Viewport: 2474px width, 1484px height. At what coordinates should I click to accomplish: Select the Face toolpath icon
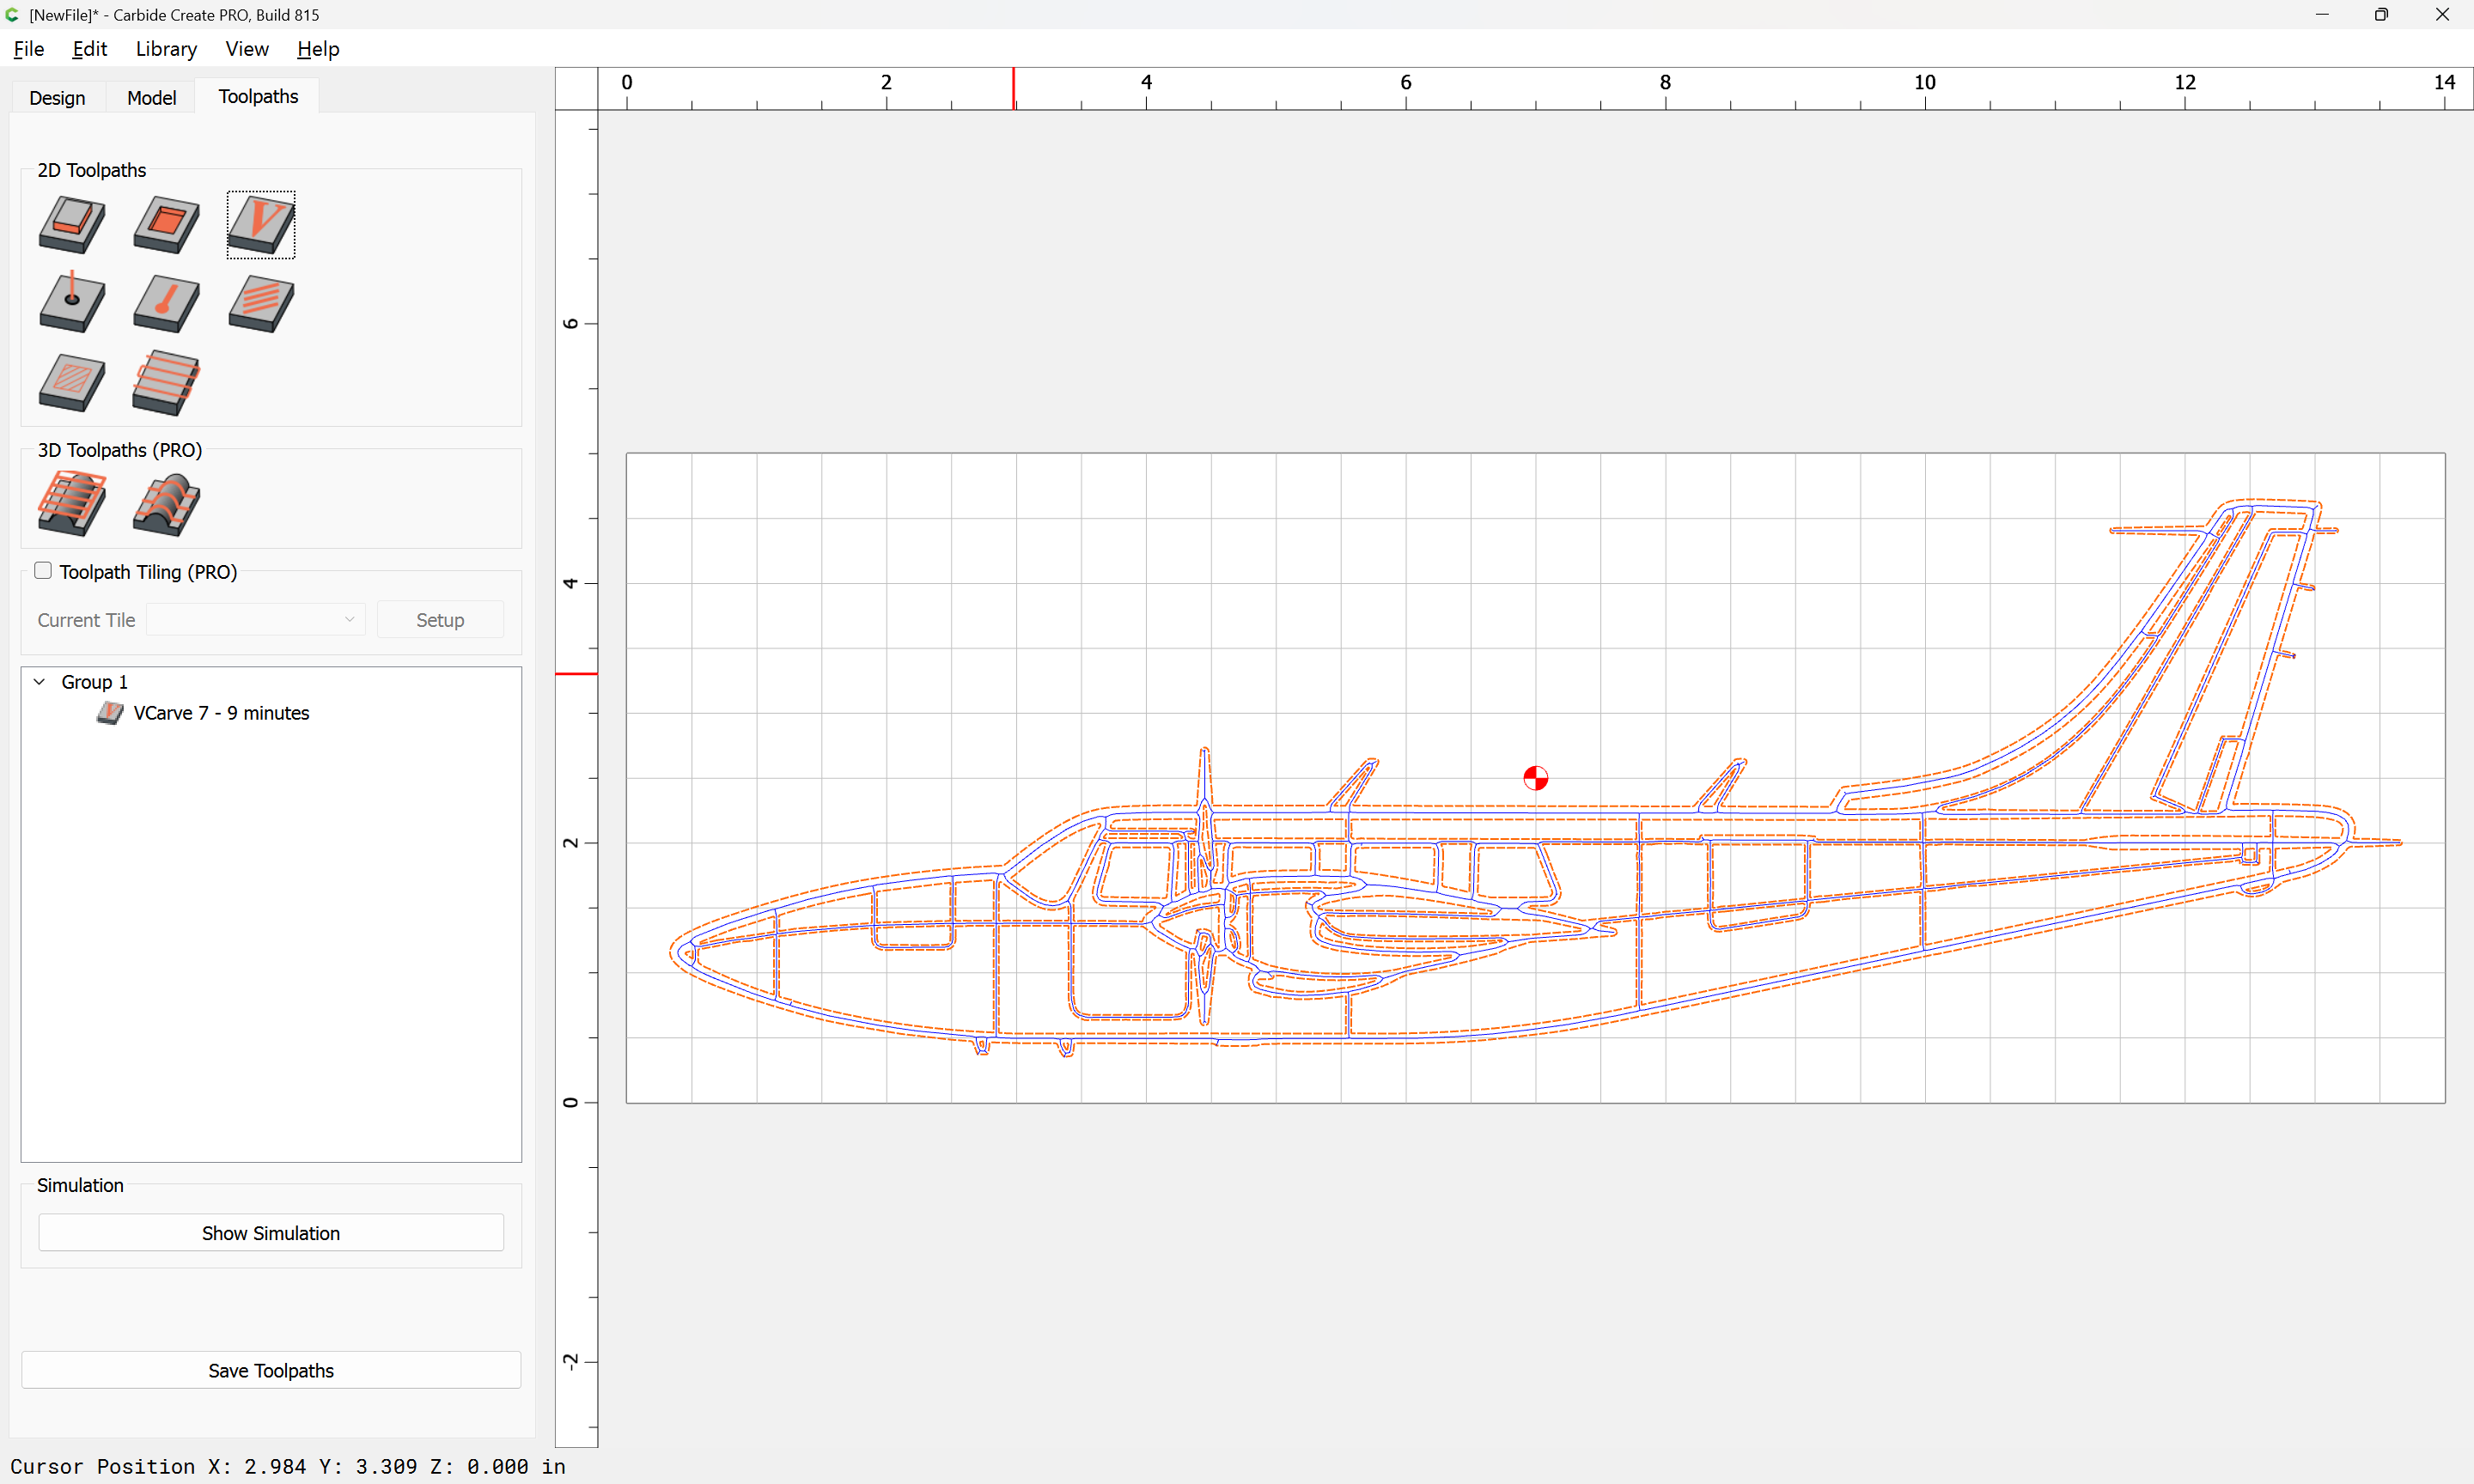click(166, 382)
